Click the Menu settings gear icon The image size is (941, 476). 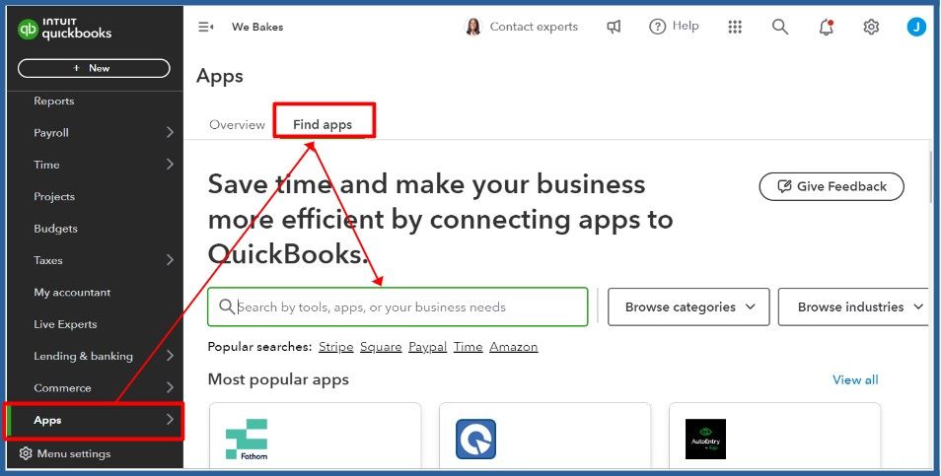click(x=26, y=453)
